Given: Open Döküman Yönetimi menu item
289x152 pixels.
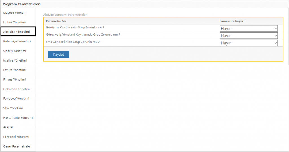Looking at the screenshot, I should [x=17, y=89].
